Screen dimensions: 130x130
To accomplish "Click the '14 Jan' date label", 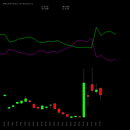I will pyautogui.click(x=100, y=124).
